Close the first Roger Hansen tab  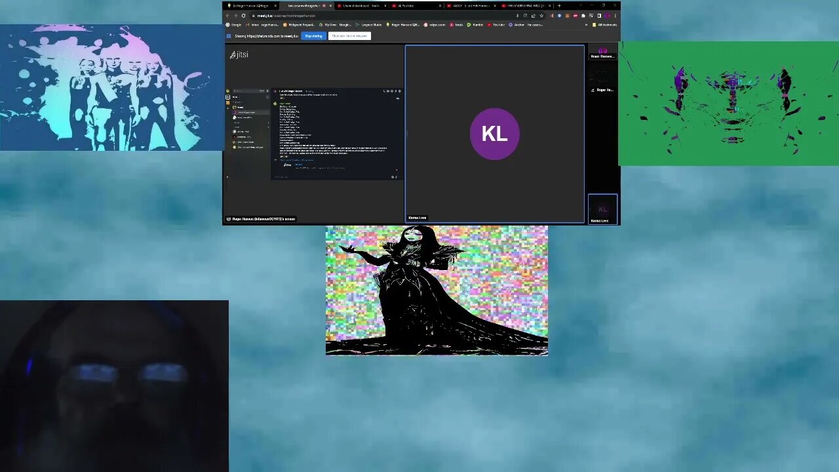pos(275,5)
